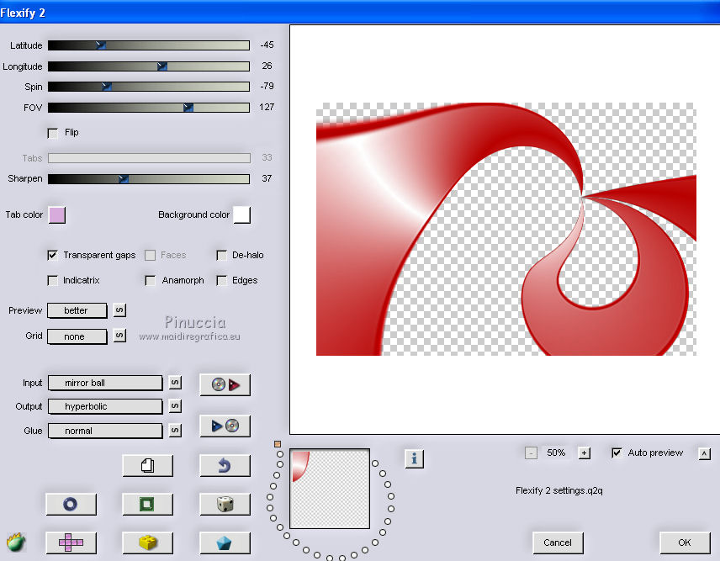Toggle the Auto preview checkbox
The height and width of the screenshot is (561, 720).
617,453
